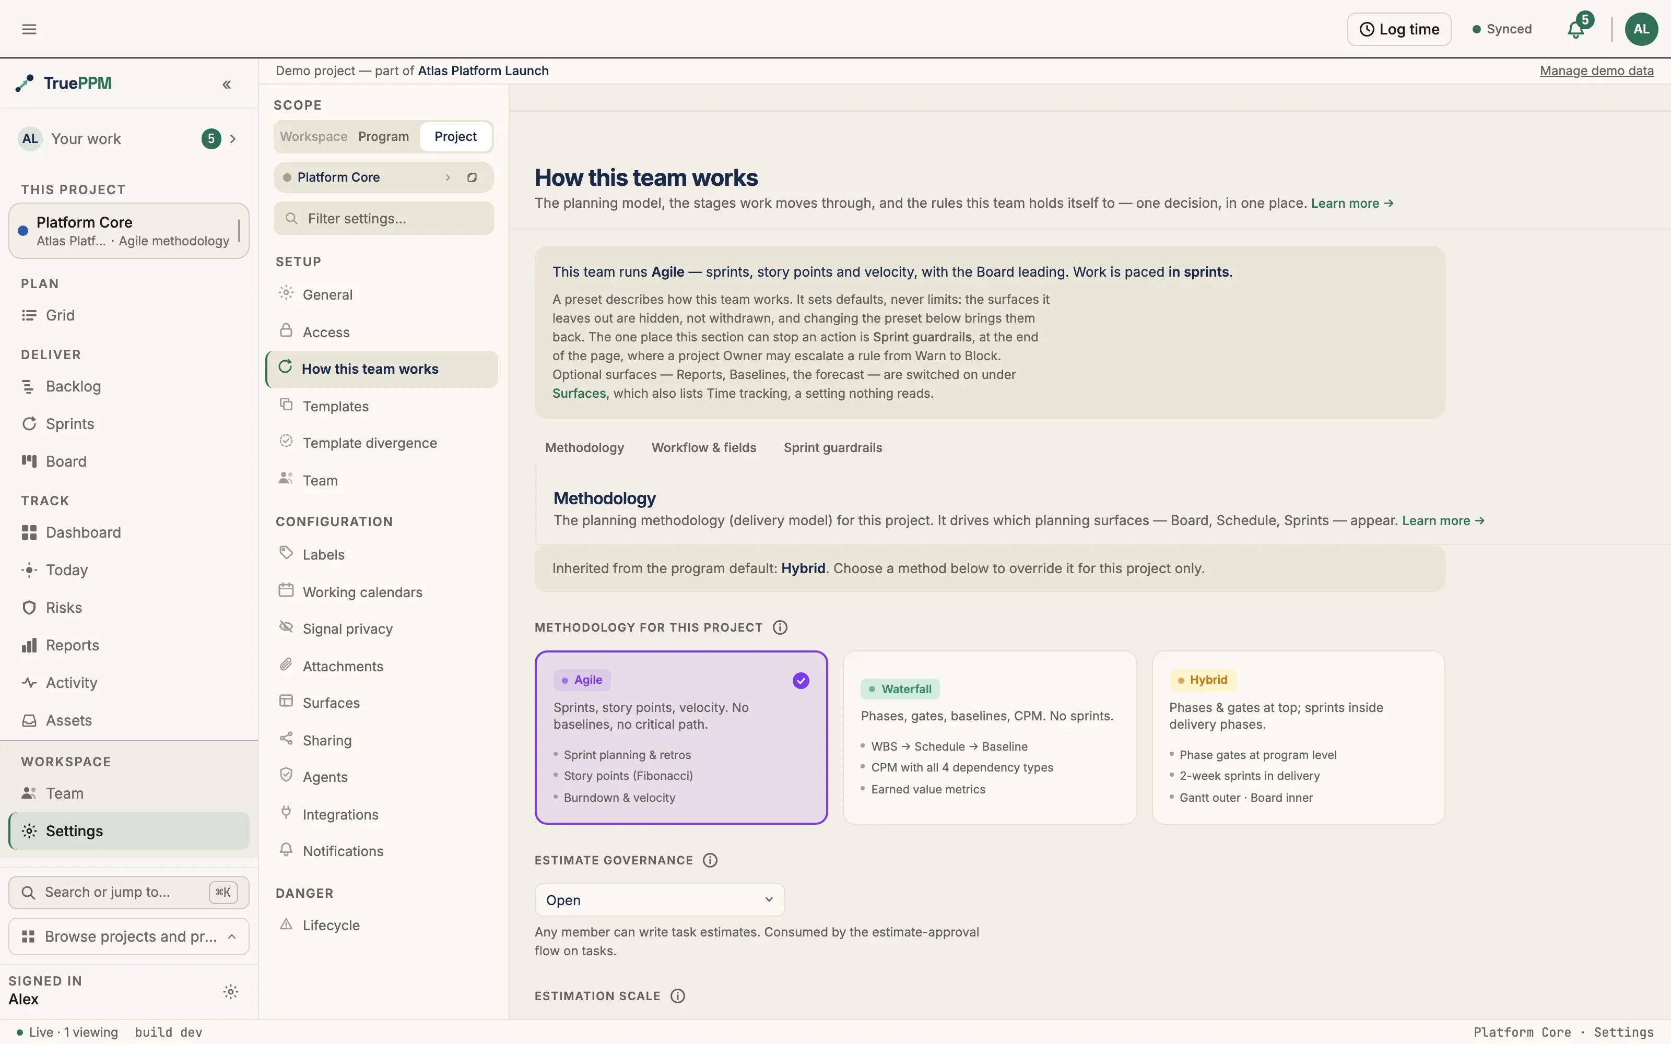Click Manage demo data link
Image resolution: width=1671 pixels, height=1044 pixels.
click(x=1596, y=70)
